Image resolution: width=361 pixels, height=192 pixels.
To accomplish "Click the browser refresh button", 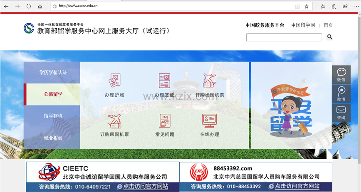I will 29,6.
